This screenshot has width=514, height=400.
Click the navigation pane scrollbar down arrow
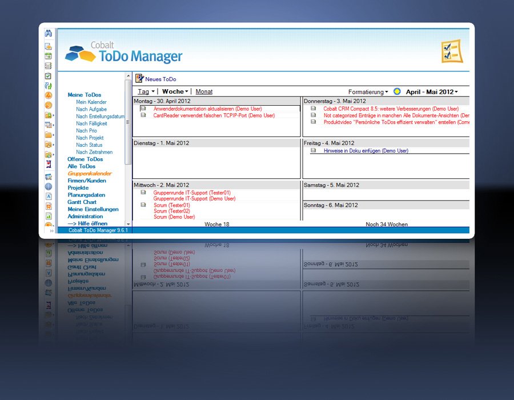128,224
